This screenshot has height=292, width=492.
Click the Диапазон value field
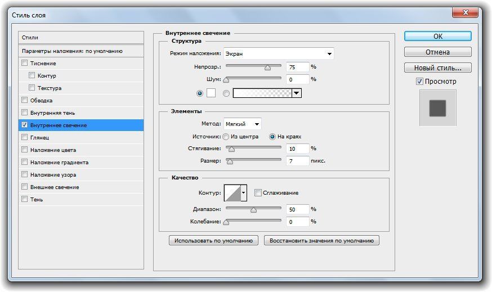coord(298,209)
